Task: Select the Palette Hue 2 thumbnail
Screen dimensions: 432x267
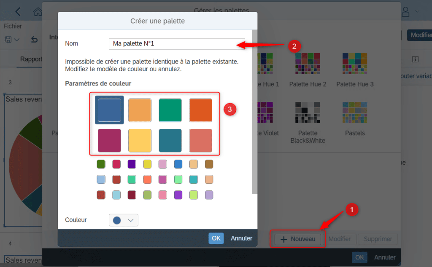Action: 308,64
